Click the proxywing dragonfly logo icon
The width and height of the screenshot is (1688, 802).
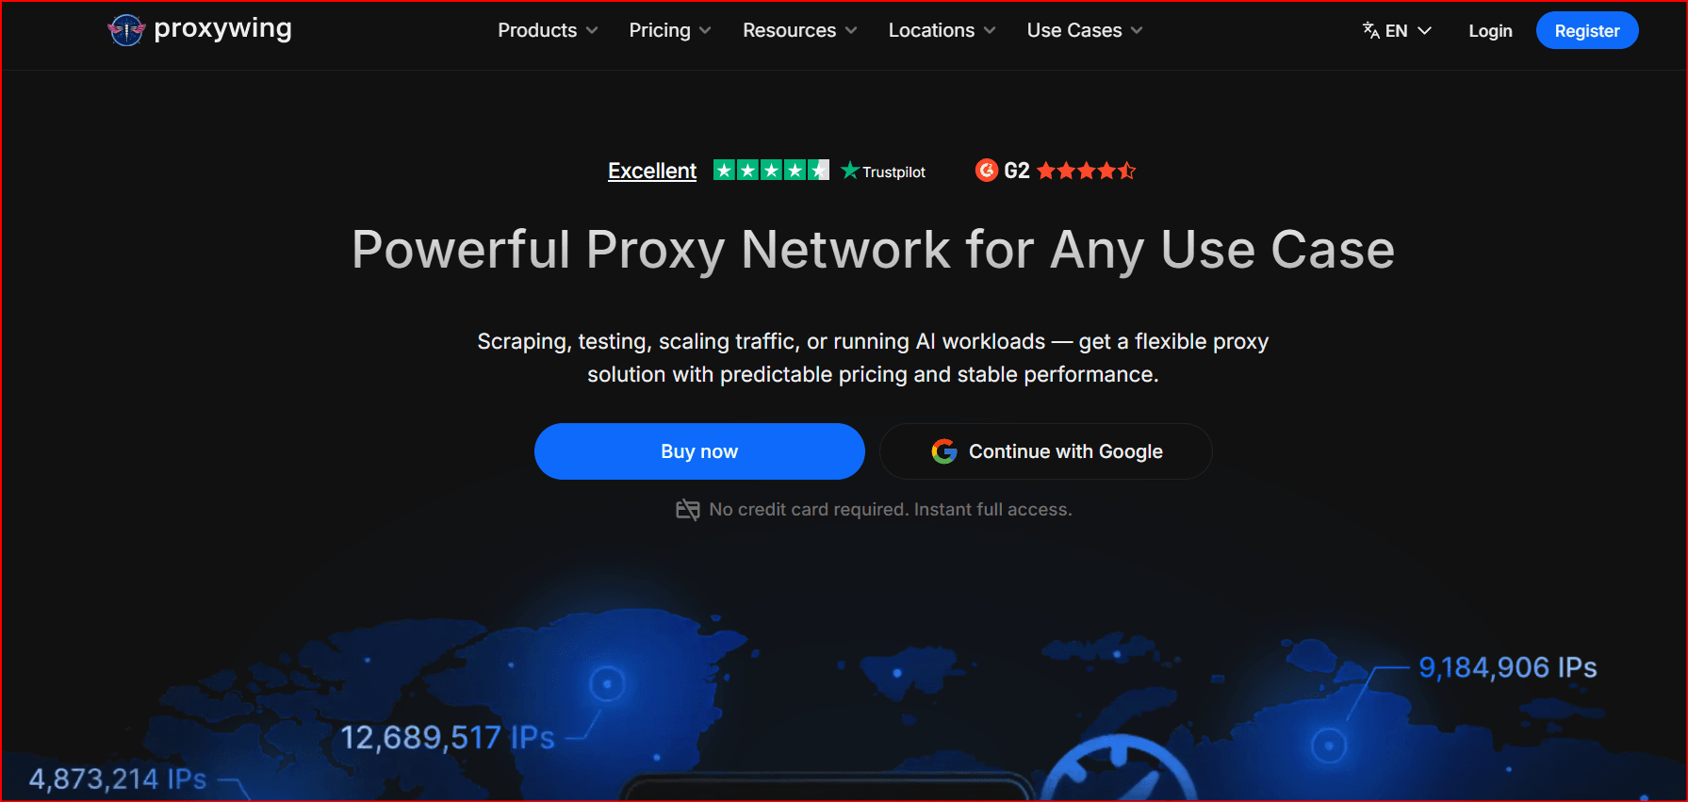pyautogui.click(x=125, y=30)
